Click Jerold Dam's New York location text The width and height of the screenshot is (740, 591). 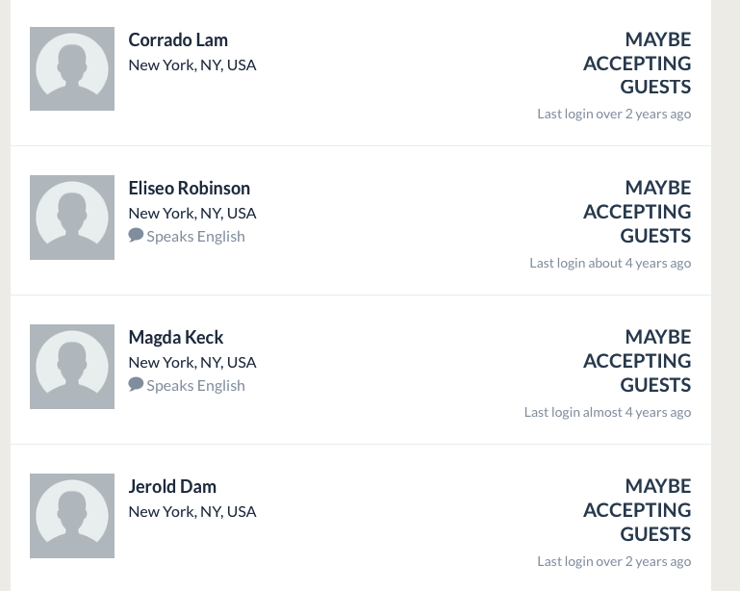[x=192, y=512]
